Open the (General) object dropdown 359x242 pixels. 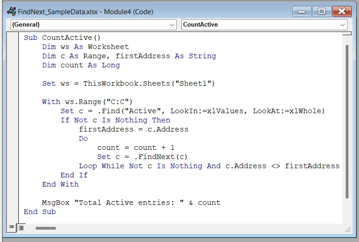pyautogui.click(x=93, y=25)
